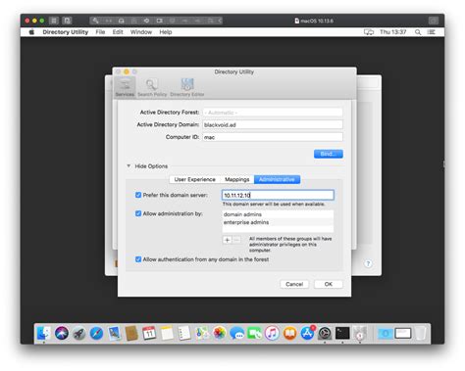This screenshot has height=371, width=465.
Task: Open Notes app in the Dock
Action: (x=167, y=333)
